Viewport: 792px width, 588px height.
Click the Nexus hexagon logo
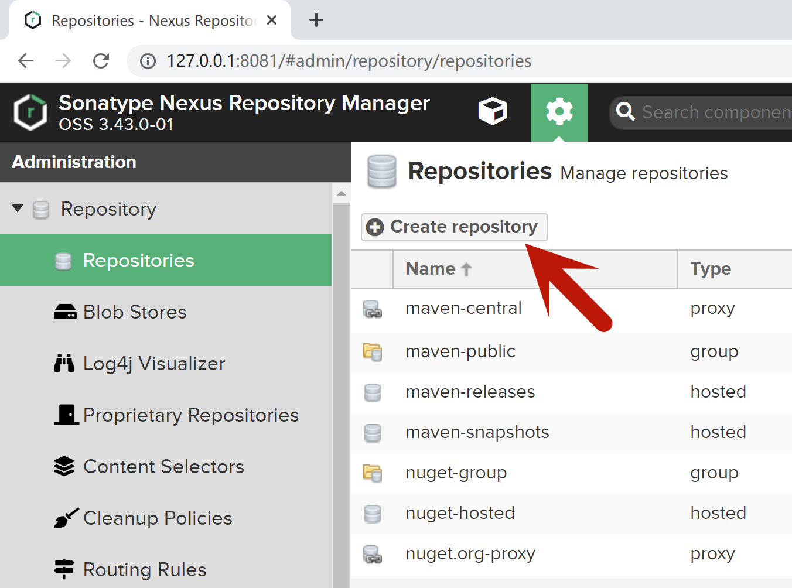[30, 112]
